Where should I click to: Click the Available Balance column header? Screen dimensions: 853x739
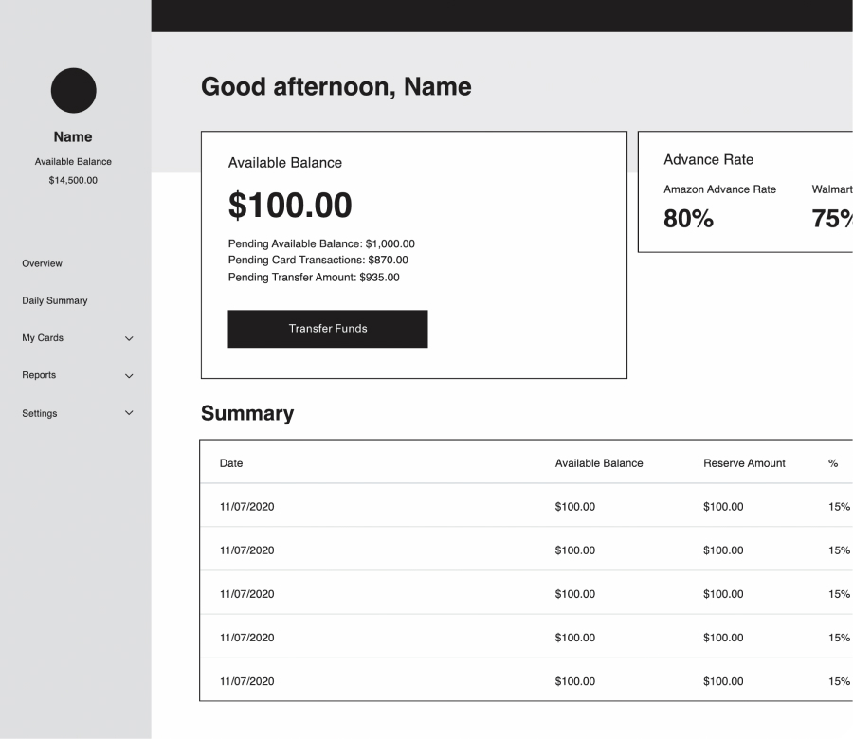599,463
